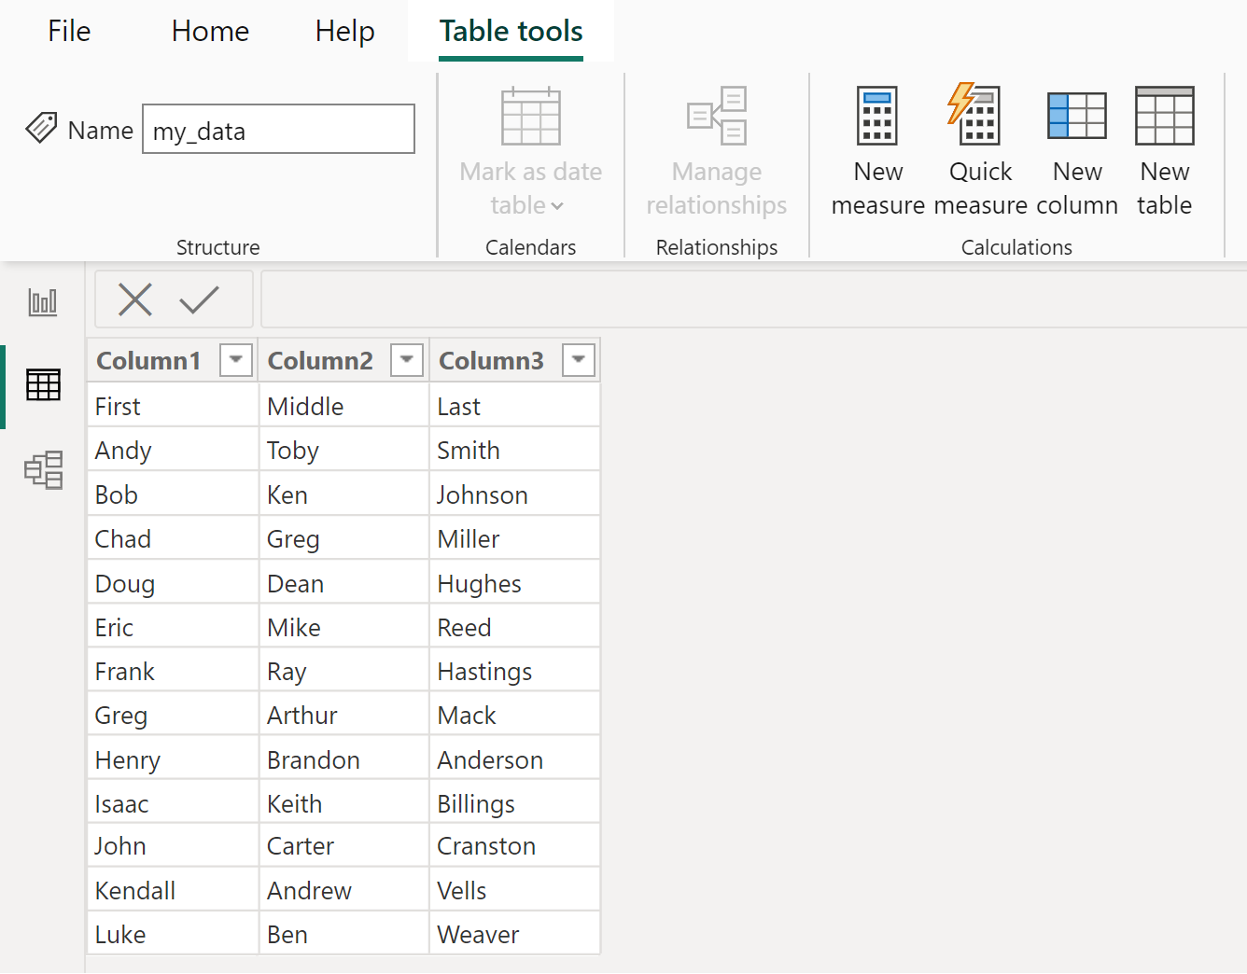Open Model view from the sidebar

(42, 471)
